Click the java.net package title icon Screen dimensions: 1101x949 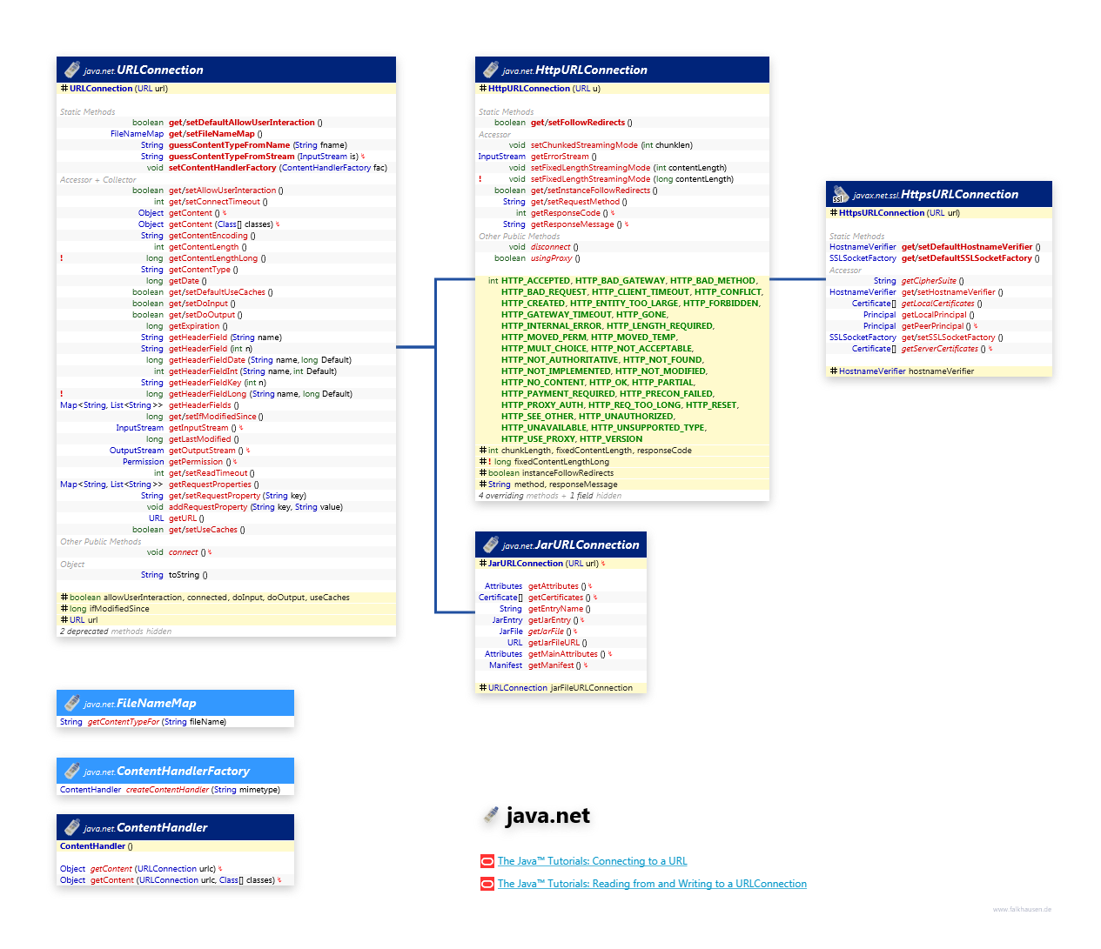point(492,816)
